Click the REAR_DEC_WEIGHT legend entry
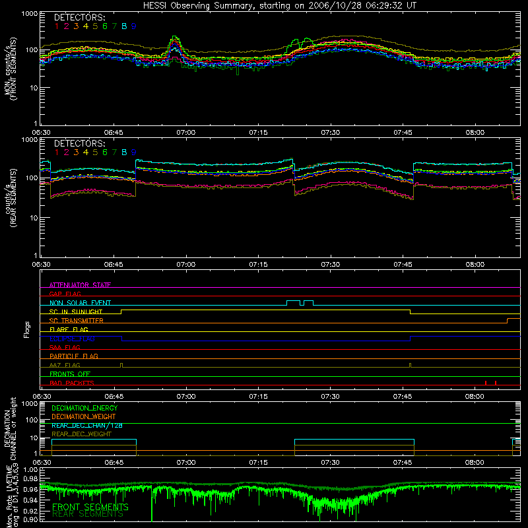Viewport: 528px width, 528px height. pyautogui.click(x=81, y=434)
